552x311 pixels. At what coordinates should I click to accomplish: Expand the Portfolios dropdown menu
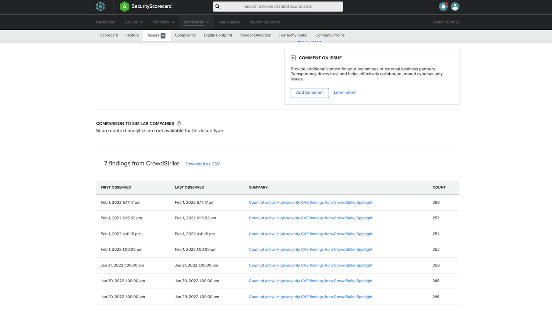[163, 22]
